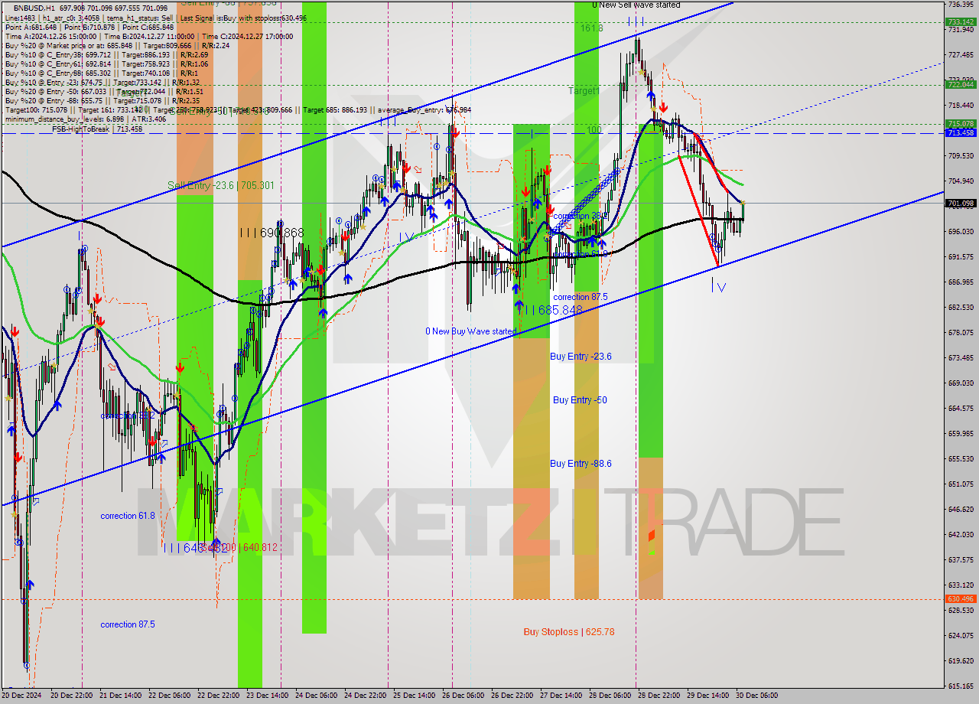Screen dimensions: 979x704
Task: Click the 696.030 price axis value
Action: click(x=961, y=231)
